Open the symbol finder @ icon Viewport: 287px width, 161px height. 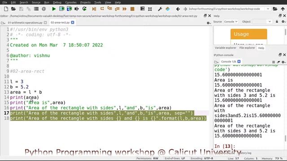pos(44,9)
